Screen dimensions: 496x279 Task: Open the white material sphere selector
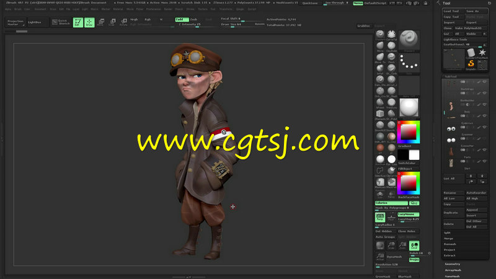tap(409, 109)
